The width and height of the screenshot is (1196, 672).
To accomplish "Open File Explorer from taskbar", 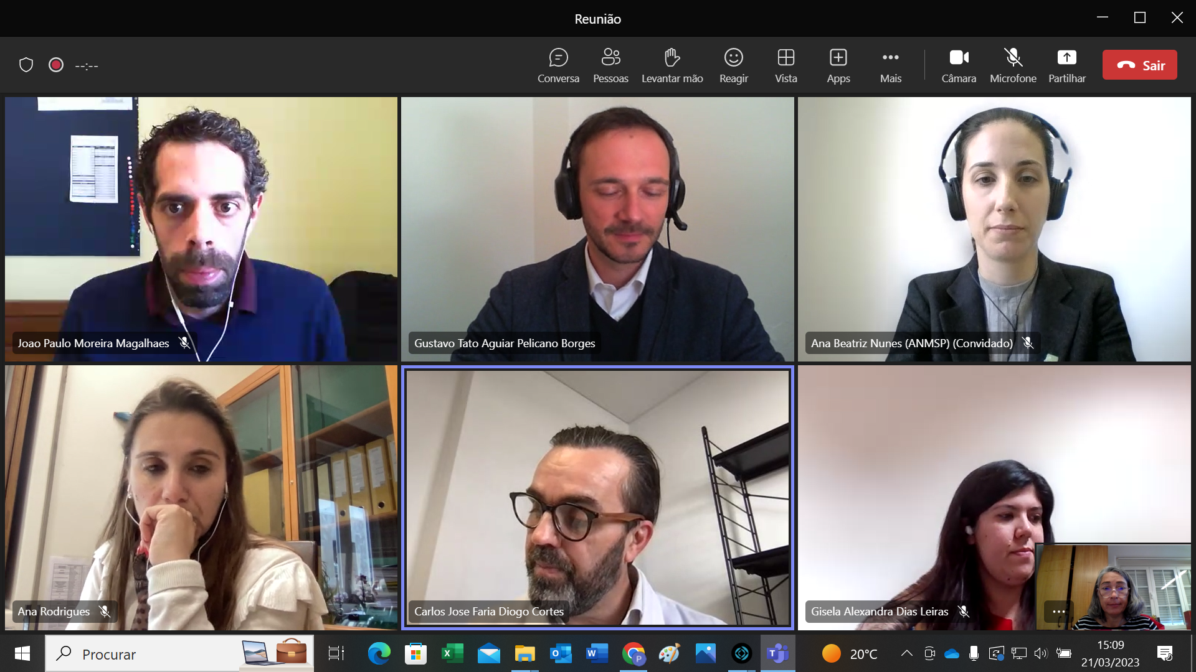I will point(525,653).
